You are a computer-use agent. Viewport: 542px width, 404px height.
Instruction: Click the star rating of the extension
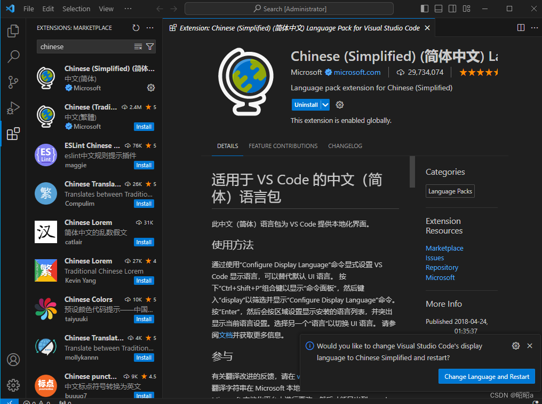[479, 72]
